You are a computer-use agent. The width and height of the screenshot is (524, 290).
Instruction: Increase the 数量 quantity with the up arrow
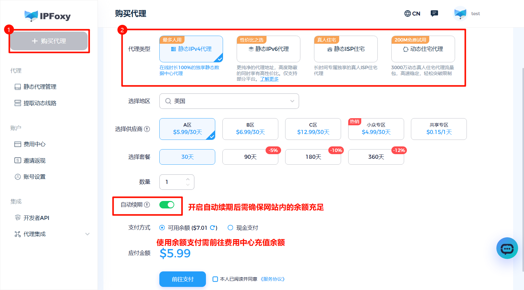coord(188,179)
